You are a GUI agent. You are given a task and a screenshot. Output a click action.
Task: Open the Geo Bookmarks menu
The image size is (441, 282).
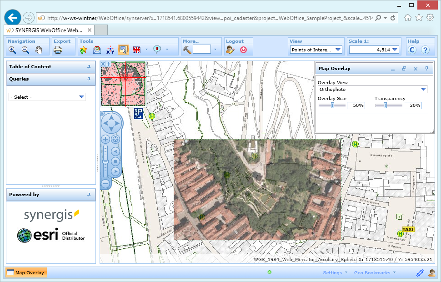tap(373, 272)
